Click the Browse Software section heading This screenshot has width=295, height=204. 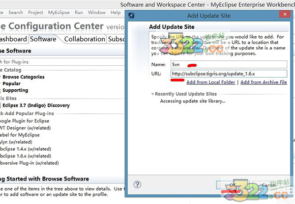(15, 51)
